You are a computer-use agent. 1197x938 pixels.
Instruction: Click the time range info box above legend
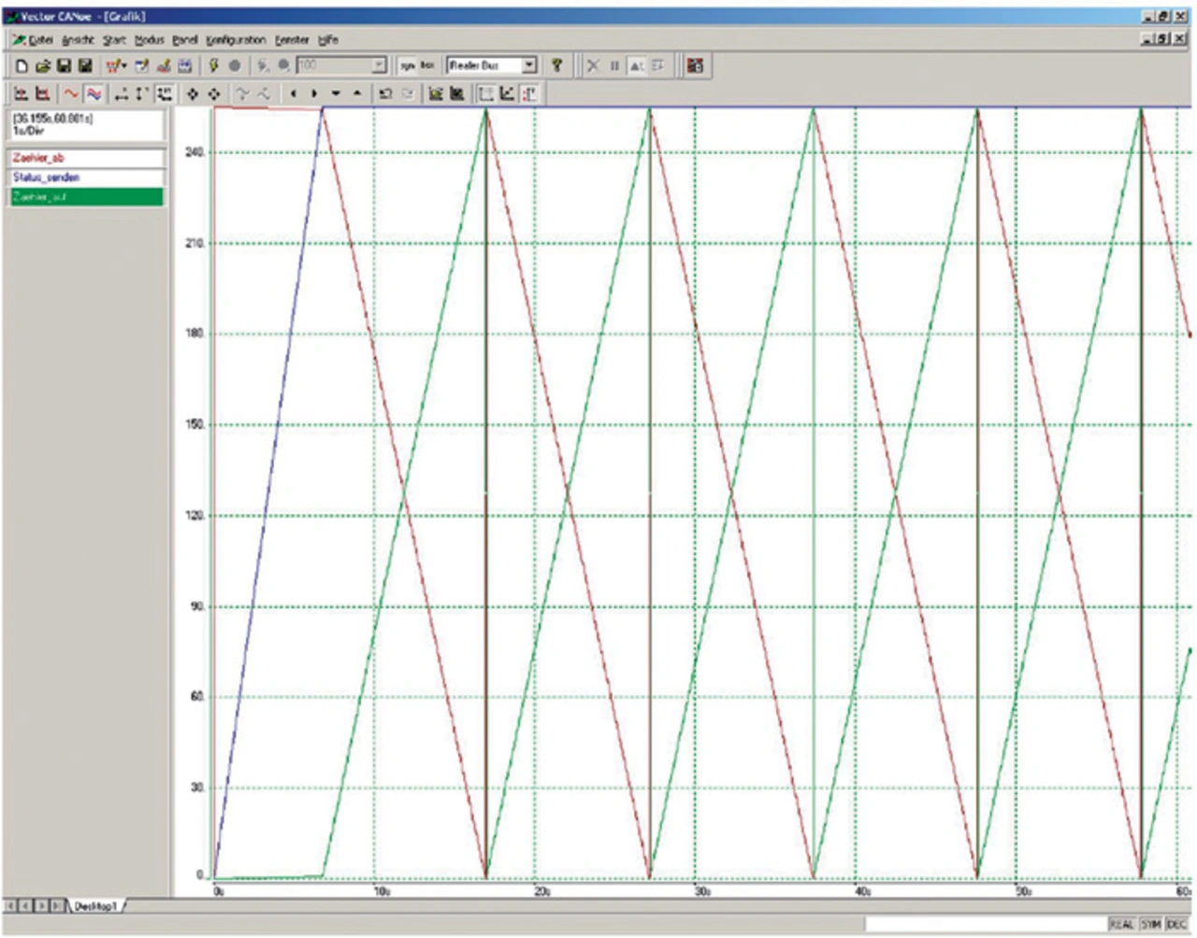click(x=85, y=125)
